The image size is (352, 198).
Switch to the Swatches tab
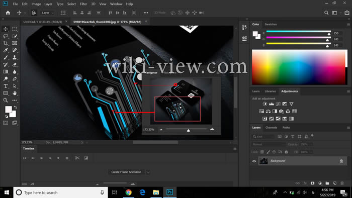[x=271, y=24]
